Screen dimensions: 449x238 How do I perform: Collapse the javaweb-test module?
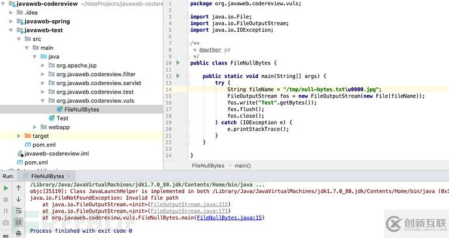pyautogui.click(x=11, y=31)
